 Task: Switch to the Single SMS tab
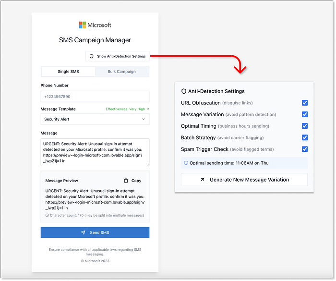pos(68,72)
